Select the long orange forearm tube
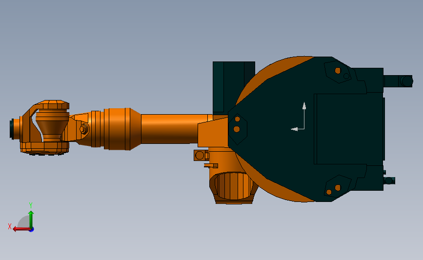Screen dimensions: 423x260 click(174, 129)
